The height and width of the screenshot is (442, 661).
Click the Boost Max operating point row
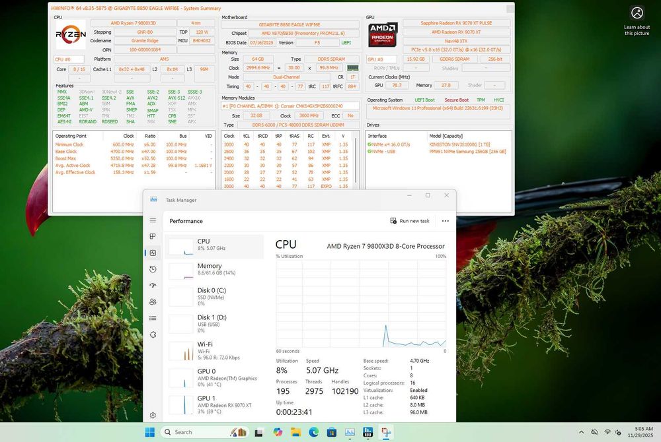click(x=134, y=158)
